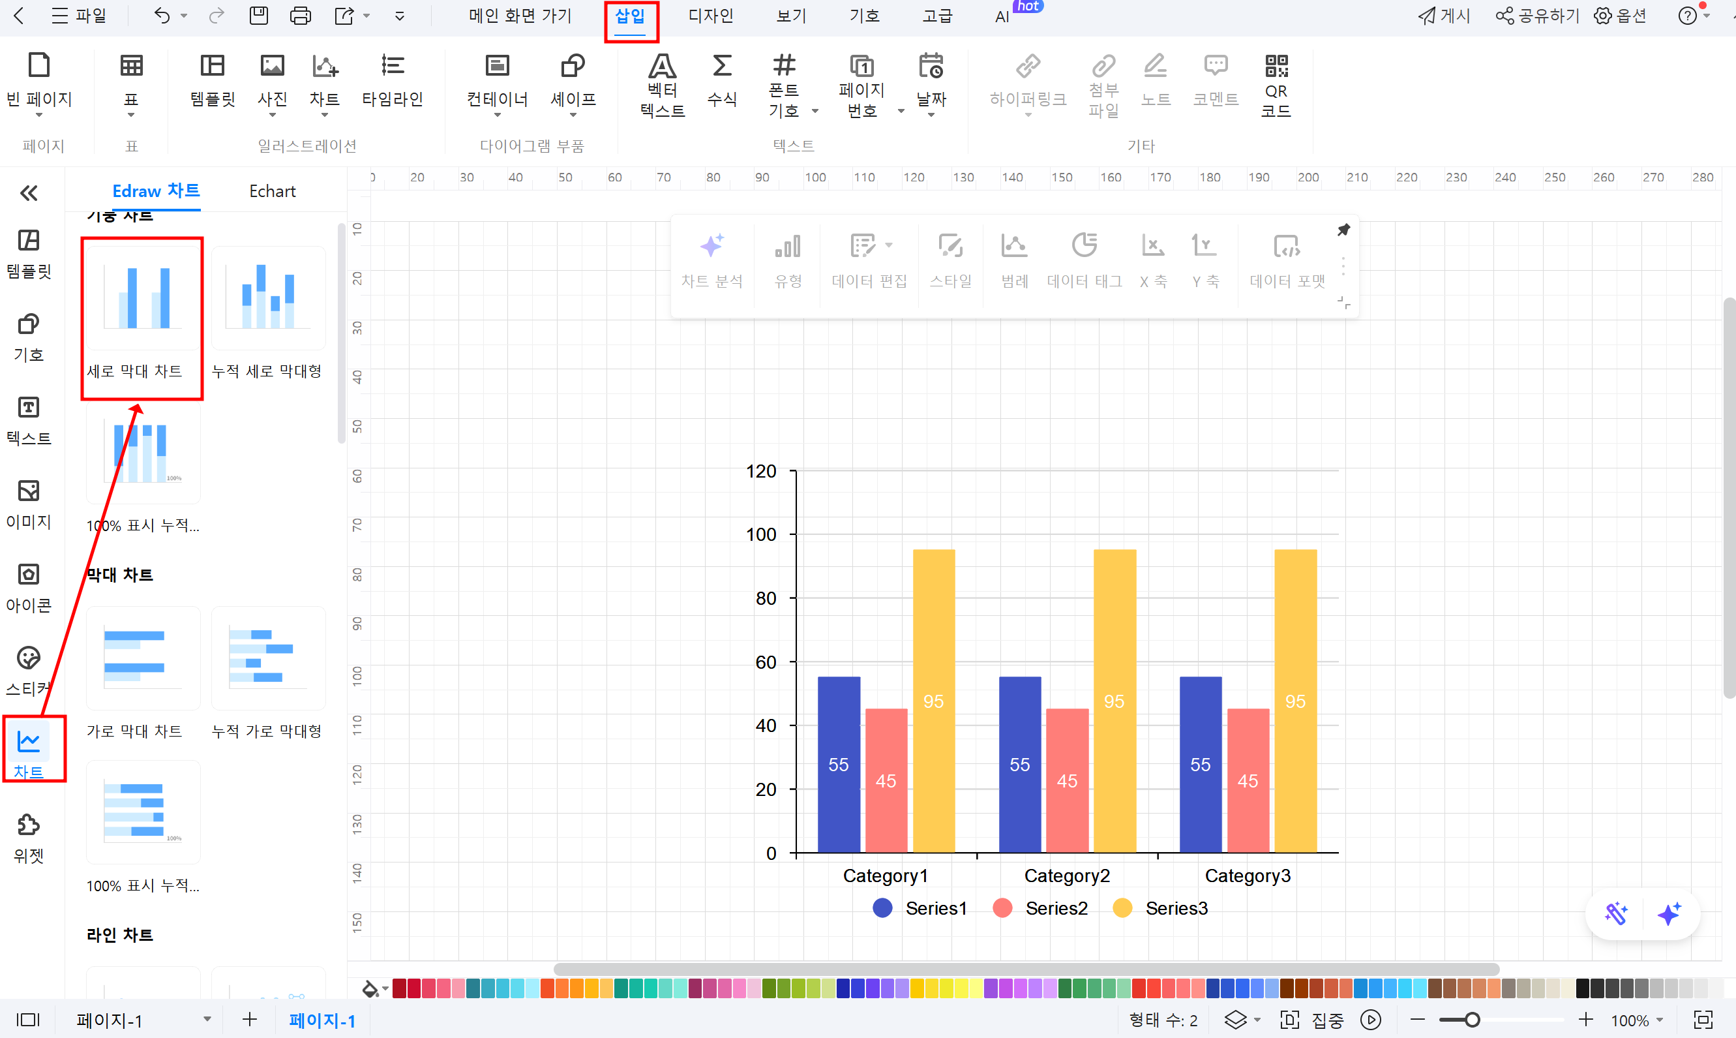Screen dimensions: 1736x1038
Task: Start presentation play button
Action: 1370,1020
